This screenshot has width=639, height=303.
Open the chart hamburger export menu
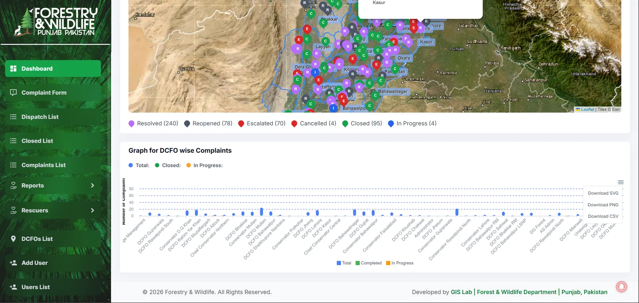tap(621, 182)
